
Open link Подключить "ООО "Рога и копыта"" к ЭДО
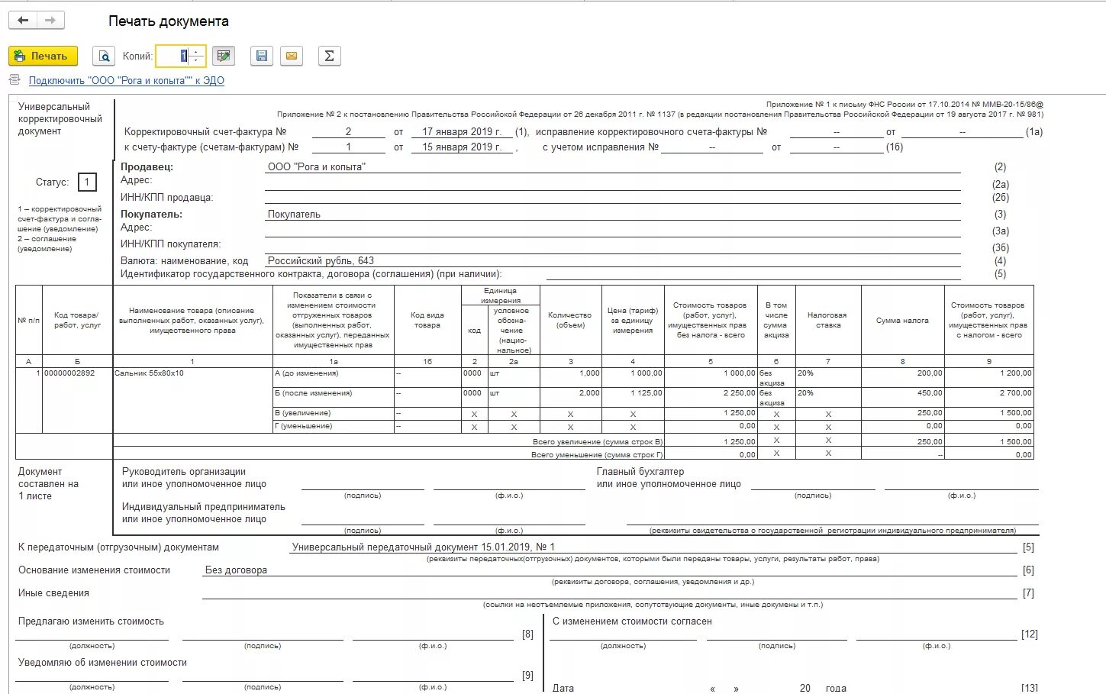click(x=127, y=80)
